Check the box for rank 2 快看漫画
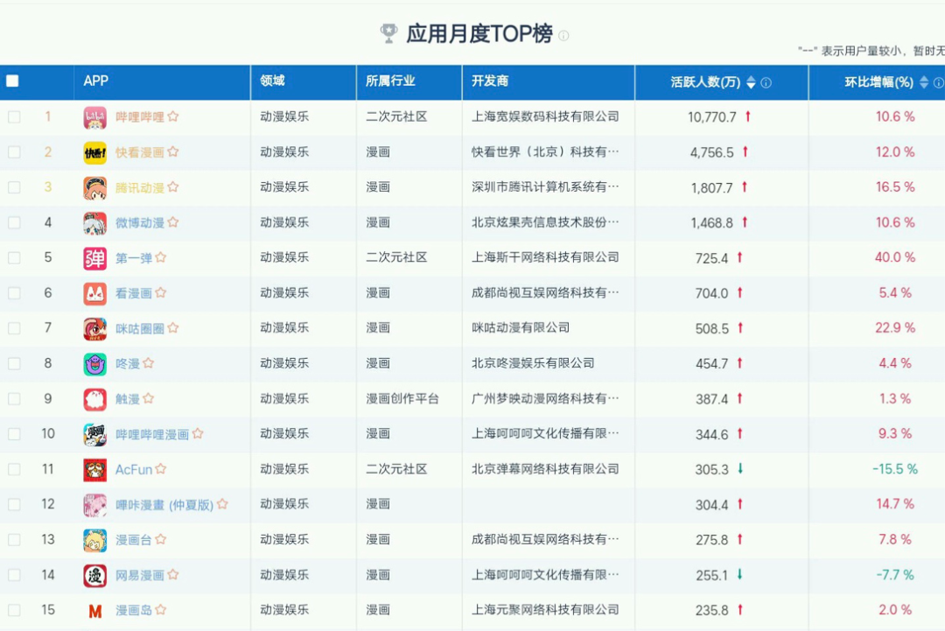 (x=14, y=152)
